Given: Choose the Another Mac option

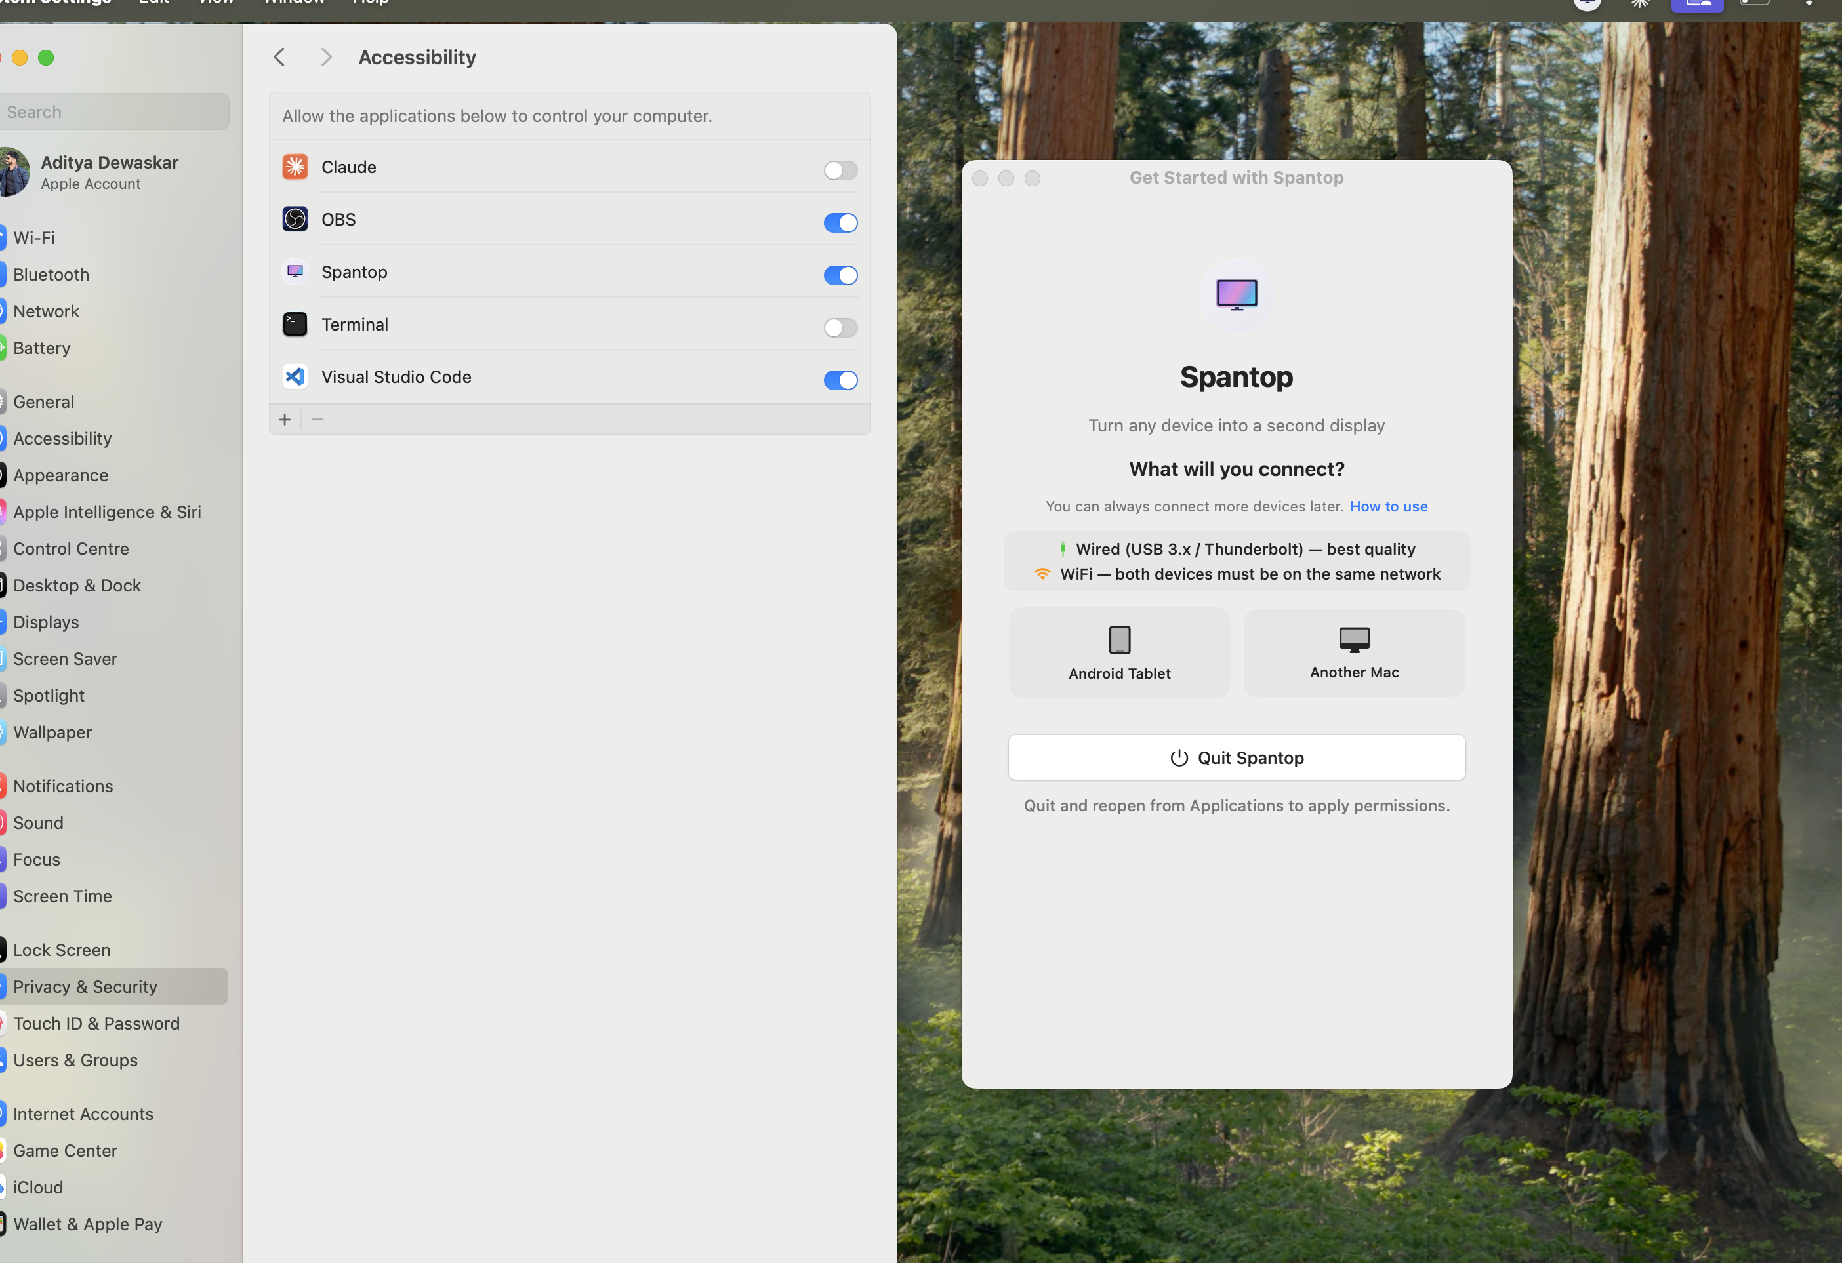Looking at the screenshot, I should click(x=1354, y=653).
